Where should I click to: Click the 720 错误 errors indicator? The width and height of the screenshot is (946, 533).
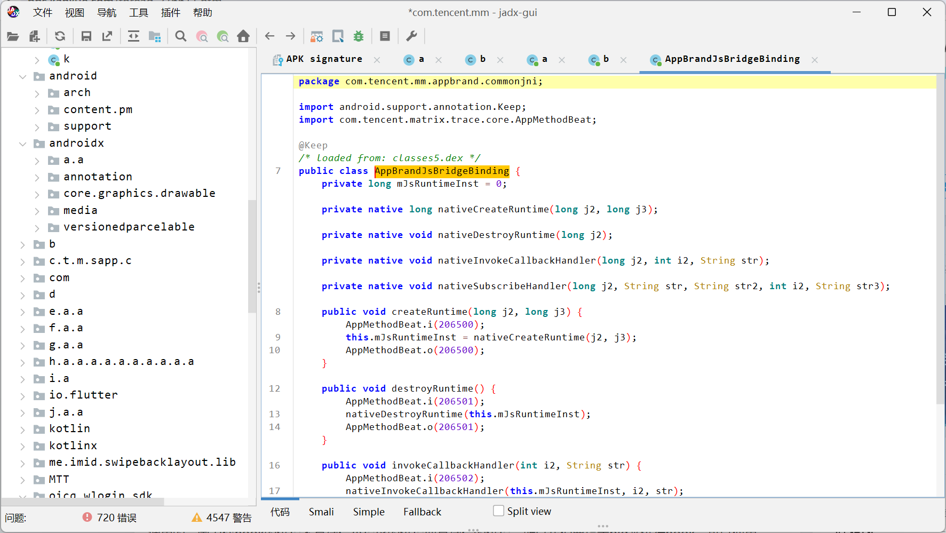point(109,518)
